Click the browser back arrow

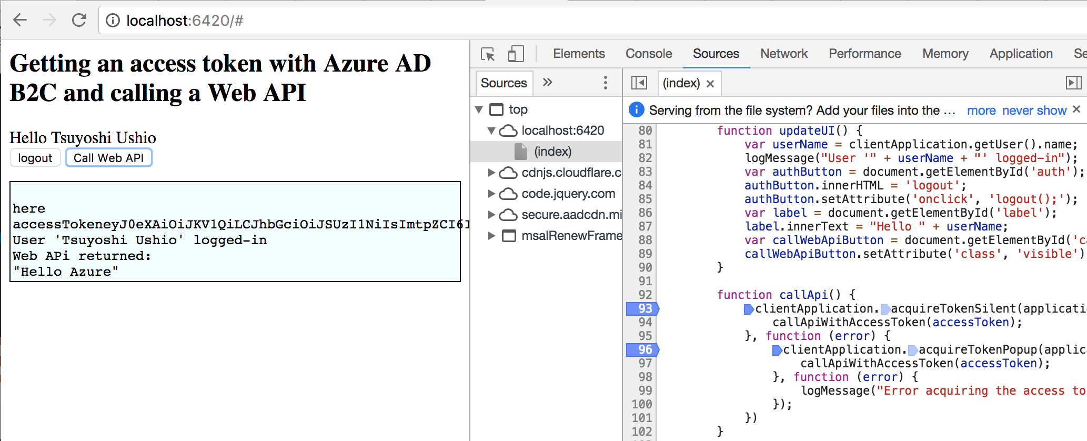(x=20, y=21)
